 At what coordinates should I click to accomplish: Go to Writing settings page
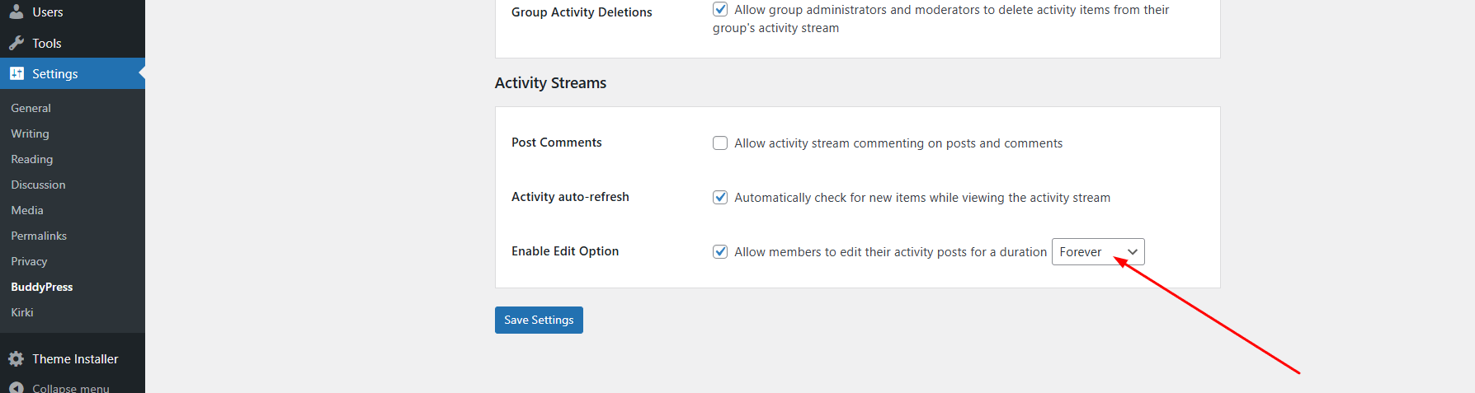[x=30, y=133]
